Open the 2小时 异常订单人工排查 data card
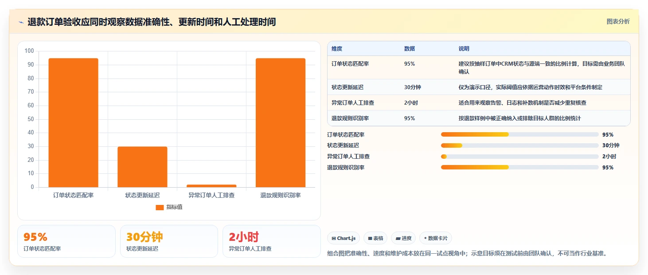The image size is (648, 275). coord(271,241)
